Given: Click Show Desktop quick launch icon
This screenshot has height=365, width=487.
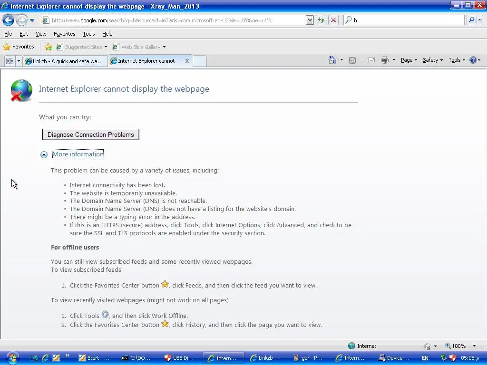Looking at the screenshot, I should (x=34, y=358).
